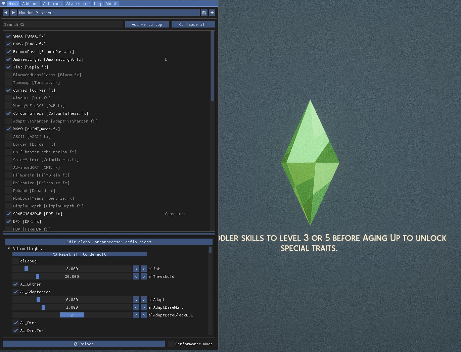Uncheck FilmicPass effect

click(8, 52)
